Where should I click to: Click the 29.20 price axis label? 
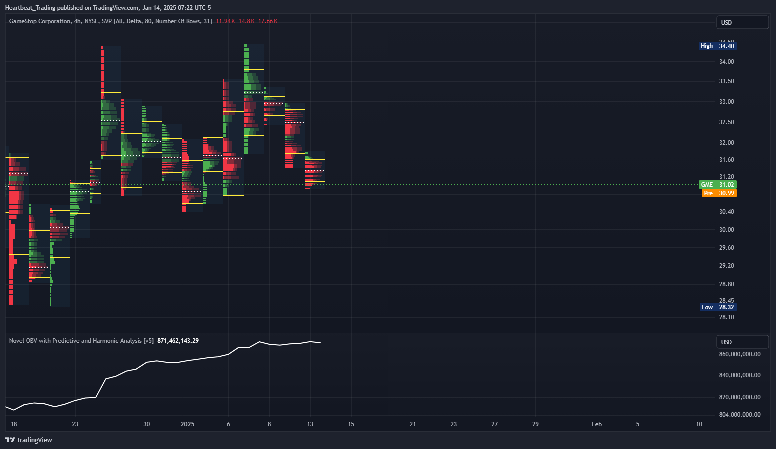(x=727, y=266)
